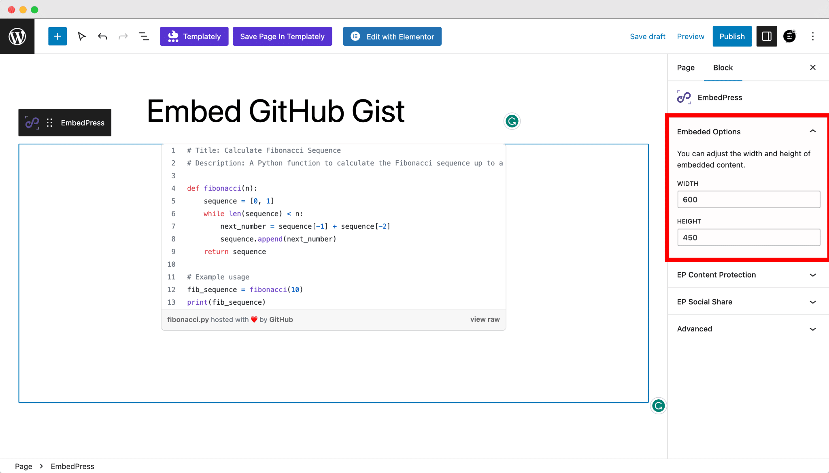Click 'while len(sequence) < n:' code line
This screenshot has height=473, width=829.
[253, 214]
